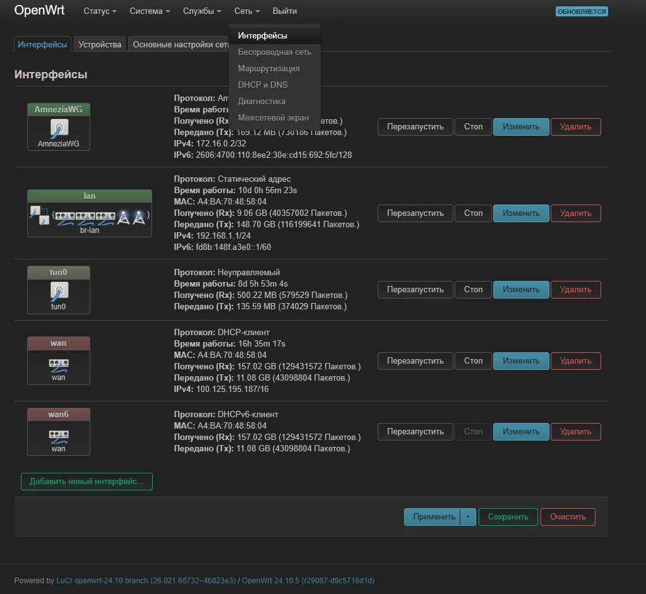Click the AmneziaWG interface name header

[59, 110]
